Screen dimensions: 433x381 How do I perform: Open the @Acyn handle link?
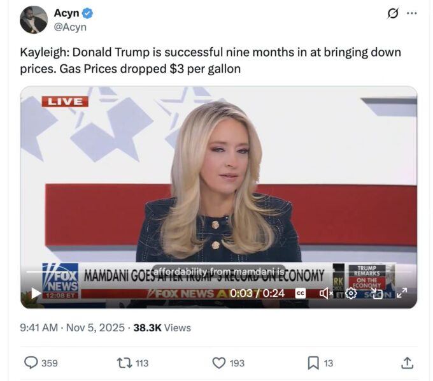tap(70, 27)
